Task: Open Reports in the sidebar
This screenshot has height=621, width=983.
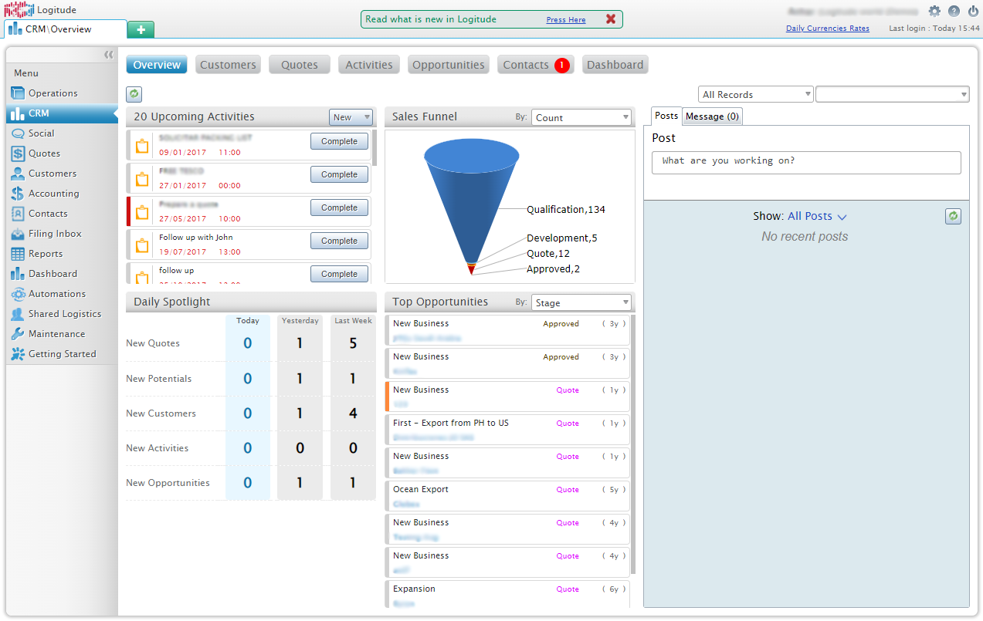Action: (62, 254)
